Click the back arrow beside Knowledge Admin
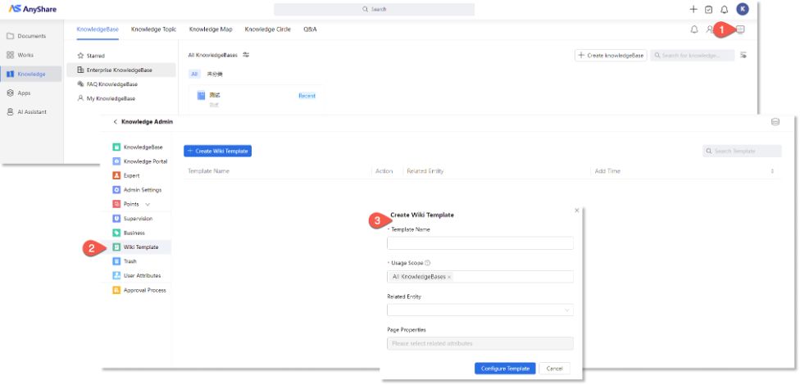 (x=115, y=121)
